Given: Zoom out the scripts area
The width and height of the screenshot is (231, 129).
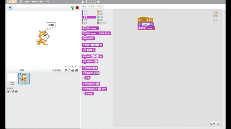Looking at the screenshot, I should (x=211, y=124).
